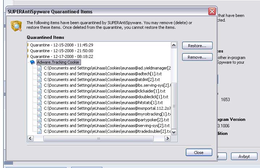Image resolution: width=260 pixels, height=168 pixels.
Task: Close the Quarantined Items dialog via Close button
Action: (x=199, y=152)
